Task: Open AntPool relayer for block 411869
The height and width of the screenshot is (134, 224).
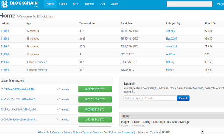Action: pos(170,31)
